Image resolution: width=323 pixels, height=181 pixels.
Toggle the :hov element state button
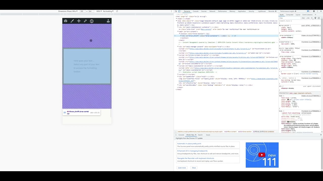(x=303, y=18)
